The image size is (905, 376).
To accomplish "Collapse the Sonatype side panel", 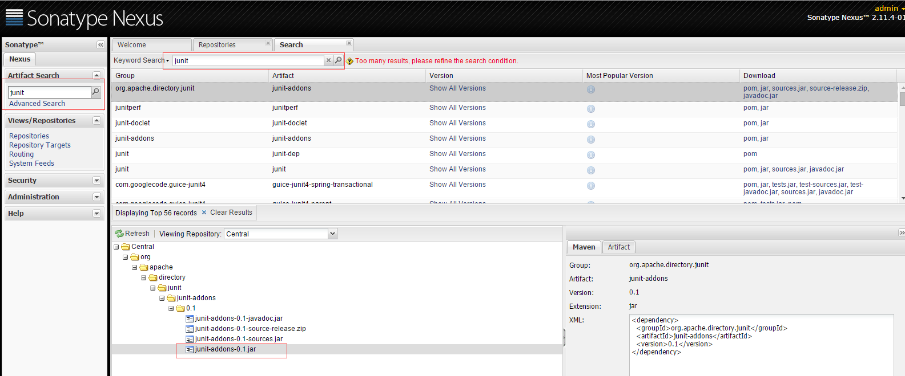I will point(100,44).
